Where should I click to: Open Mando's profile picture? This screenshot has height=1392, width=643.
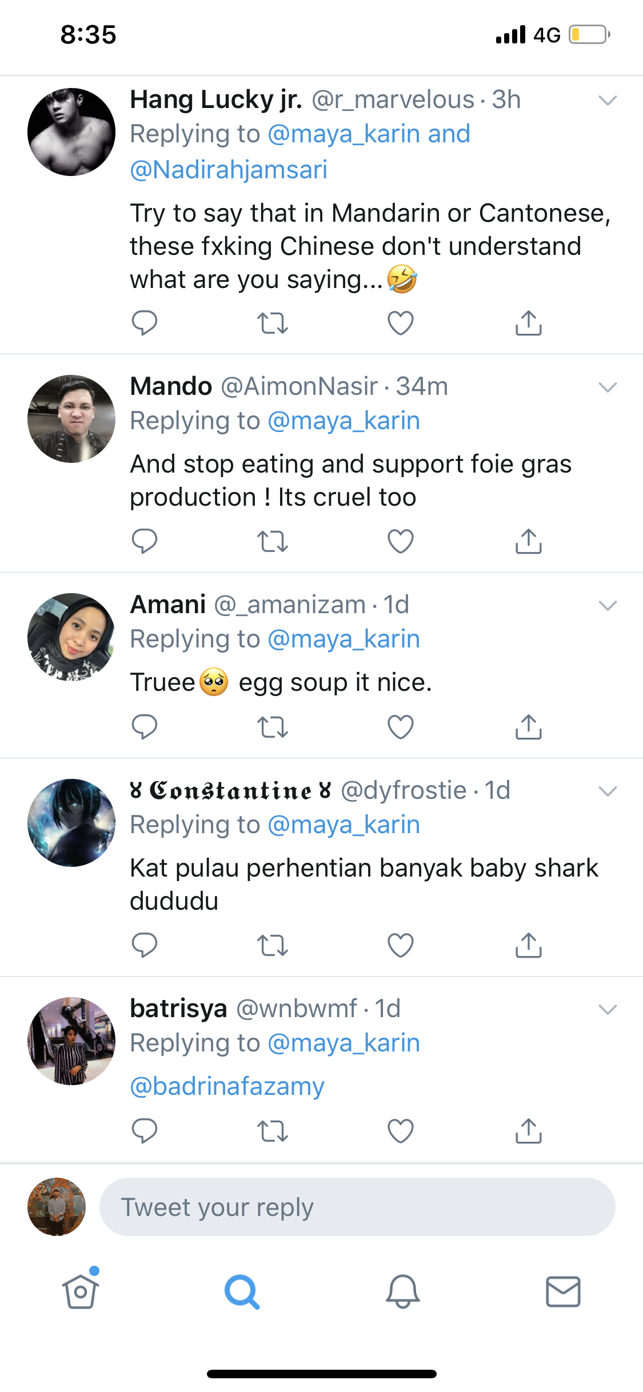[71, 419]
